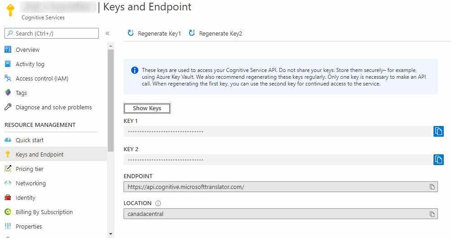Click the Show Keys button
Image resolution: width=451 pixels, height=238 pixels.
coord(147,108)
